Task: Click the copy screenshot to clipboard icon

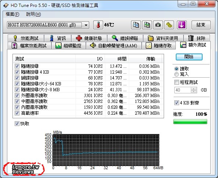Action: tap(147, 25)
